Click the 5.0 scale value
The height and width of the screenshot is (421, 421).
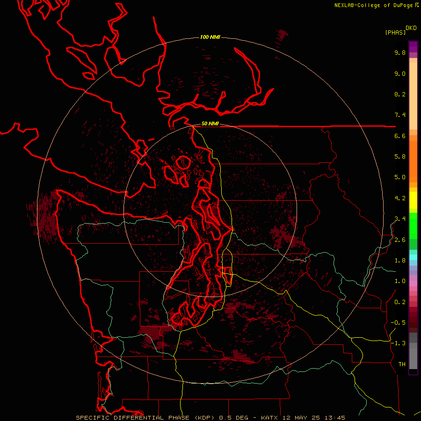[x=400, y=177]
